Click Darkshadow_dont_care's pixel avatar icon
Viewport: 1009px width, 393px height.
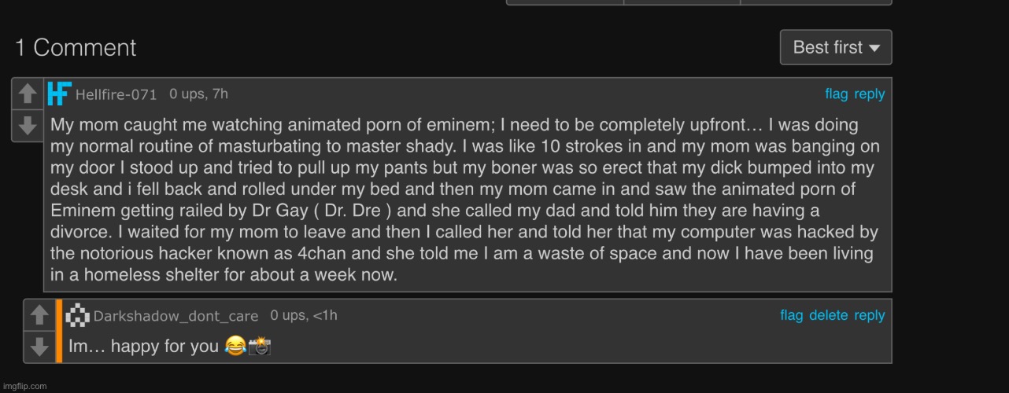[x=78, y=315]
